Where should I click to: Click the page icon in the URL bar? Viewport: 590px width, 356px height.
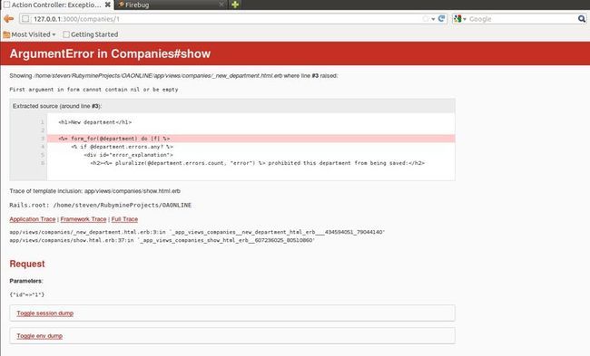25,19
